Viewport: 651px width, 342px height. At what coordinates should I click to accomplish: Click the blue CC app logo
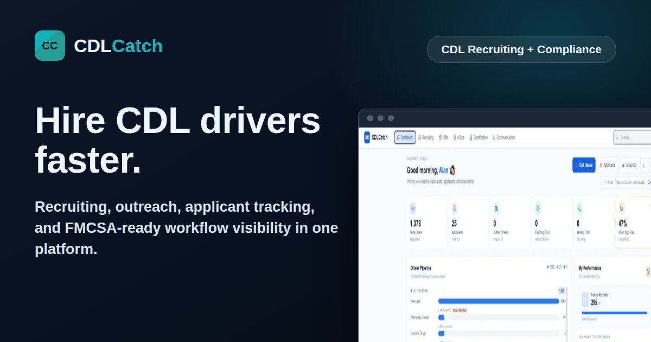point(367,137)
